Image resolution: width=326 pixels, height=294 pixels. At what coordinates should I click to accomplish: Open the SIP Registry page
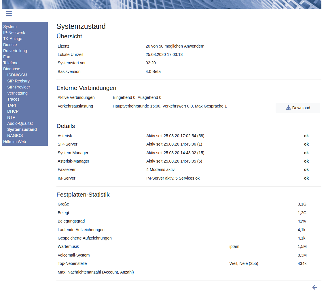click(x=18, y=81)
